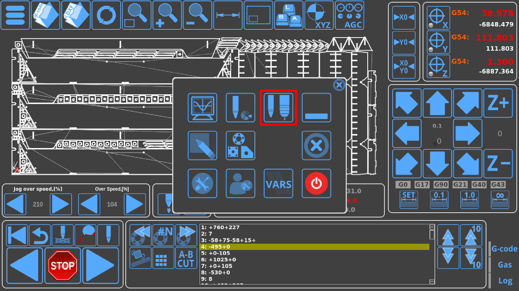Select the highlighted torch pair icon

[x=278, y=108]
